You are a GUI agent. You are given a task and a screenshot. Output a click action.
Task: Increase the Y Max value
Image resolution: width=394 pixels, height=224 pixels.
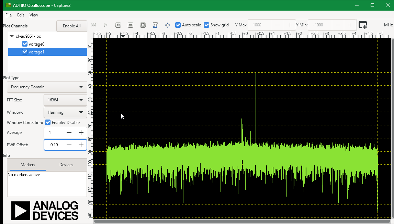290,25
